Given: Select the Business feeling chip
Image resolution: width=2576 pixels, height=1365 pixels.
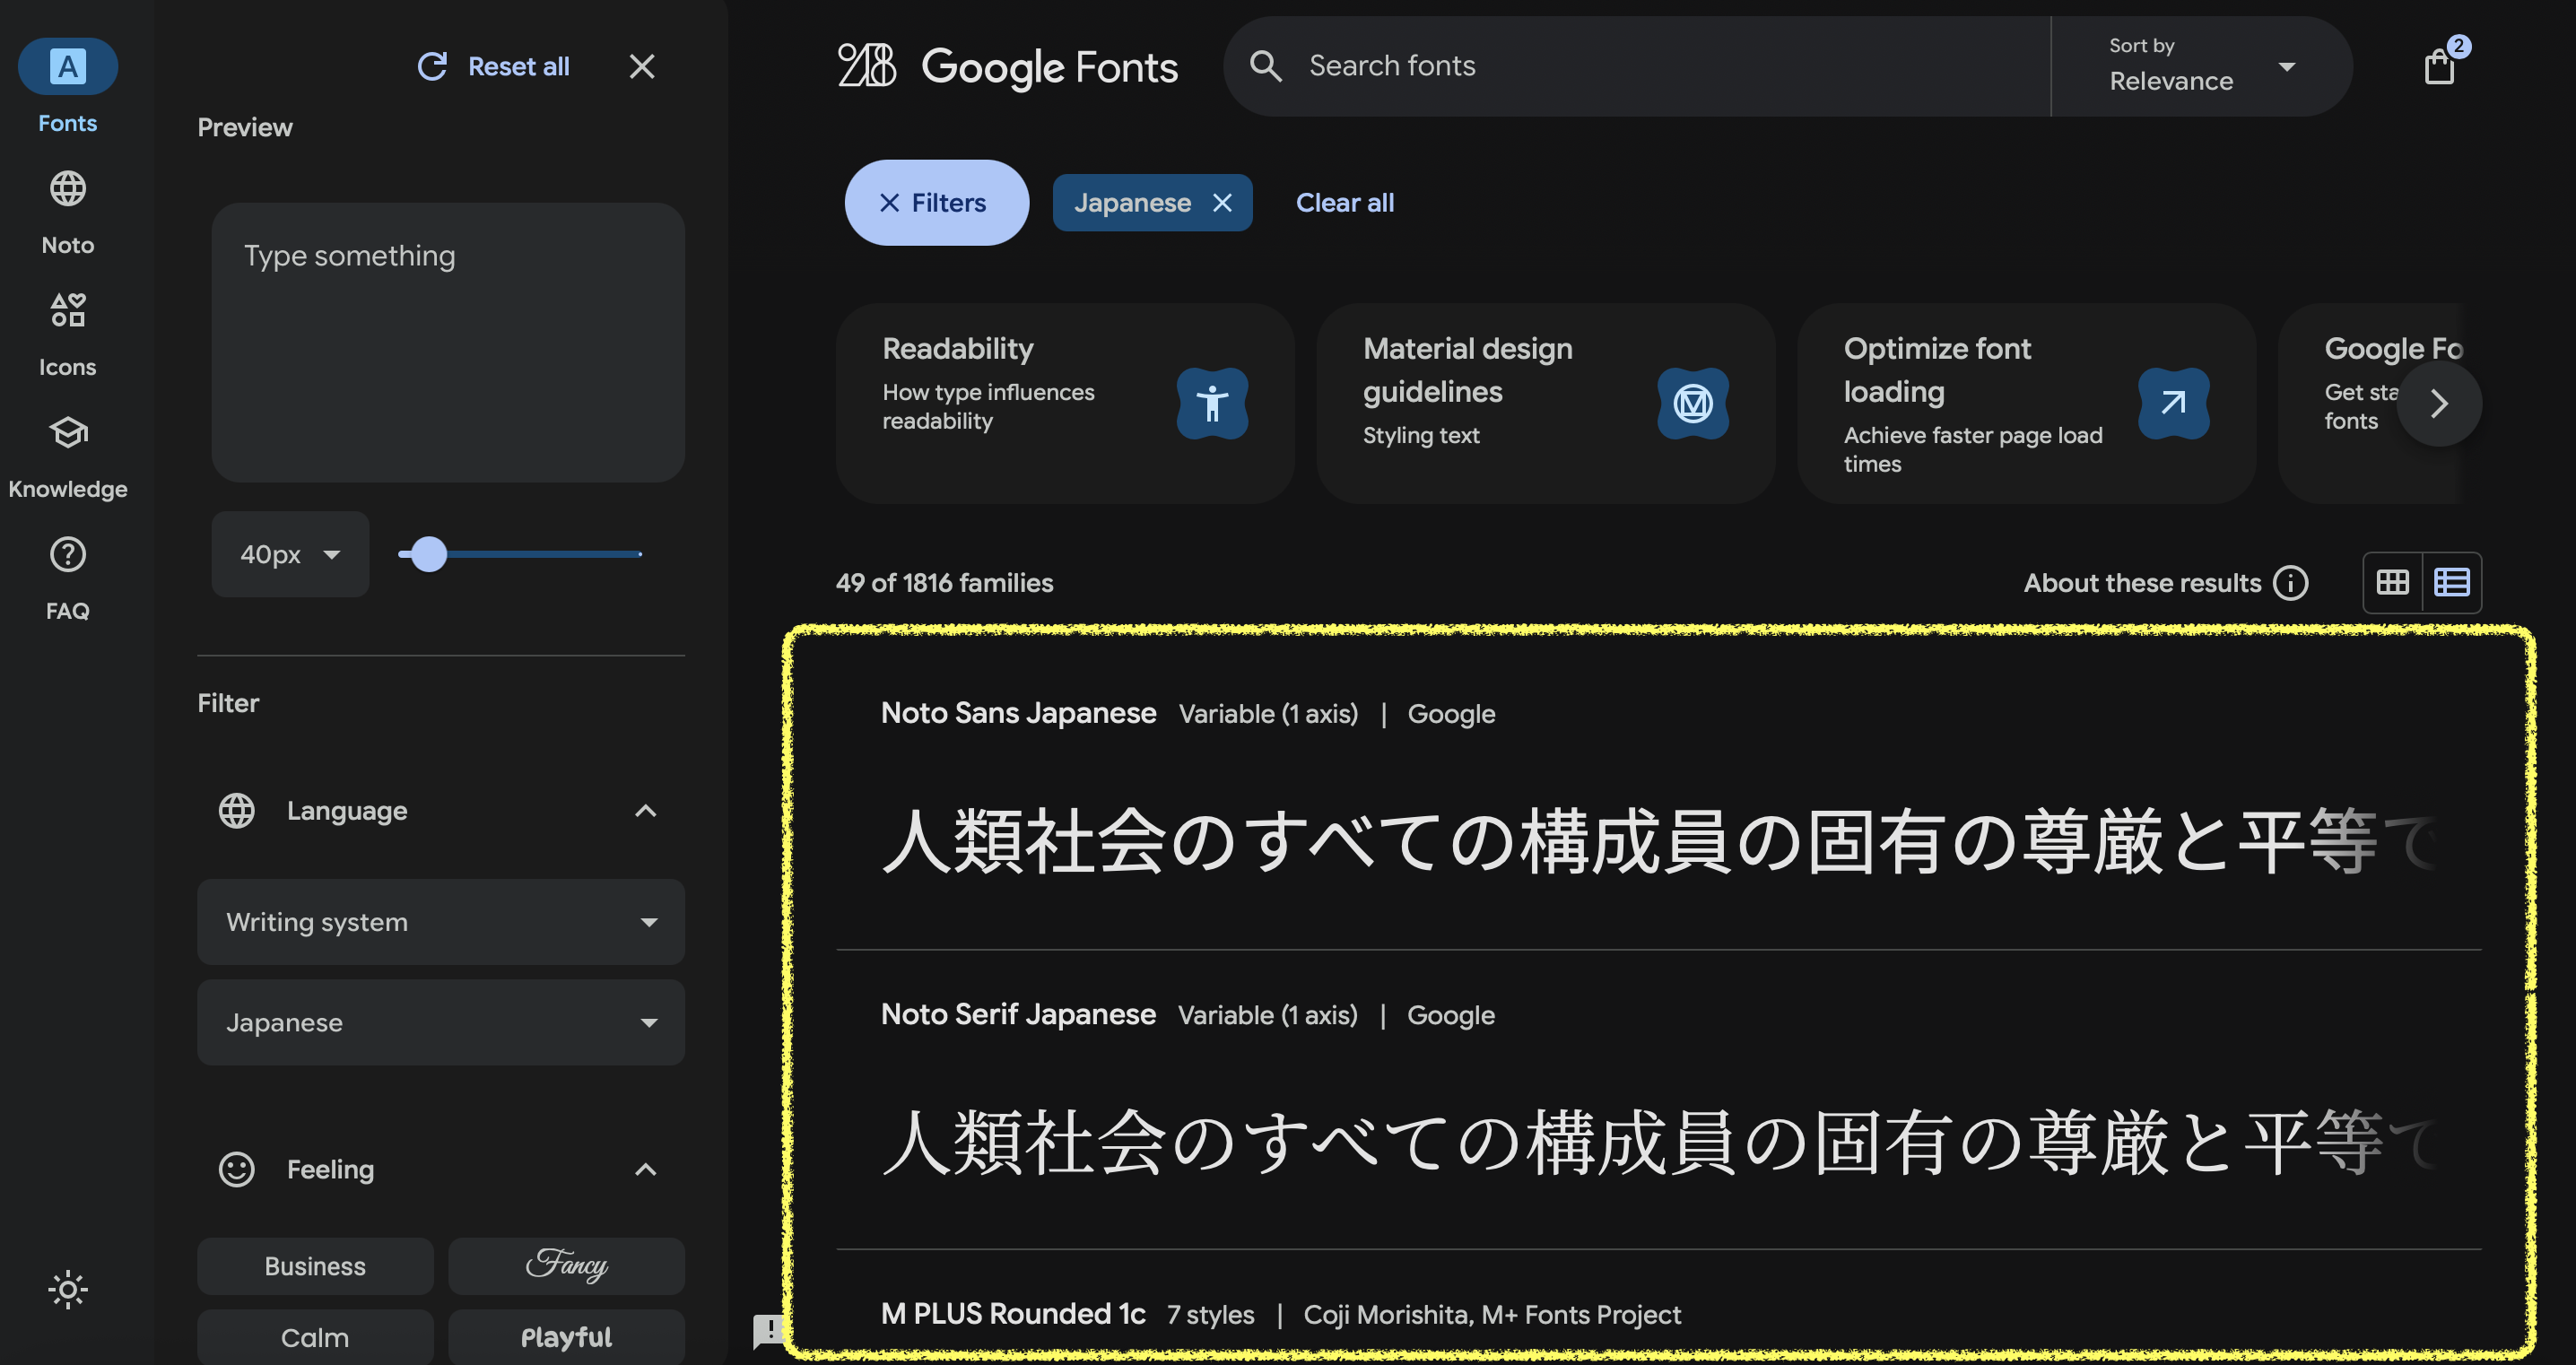Looking at the screenshot, I should tap(315, 1266).
